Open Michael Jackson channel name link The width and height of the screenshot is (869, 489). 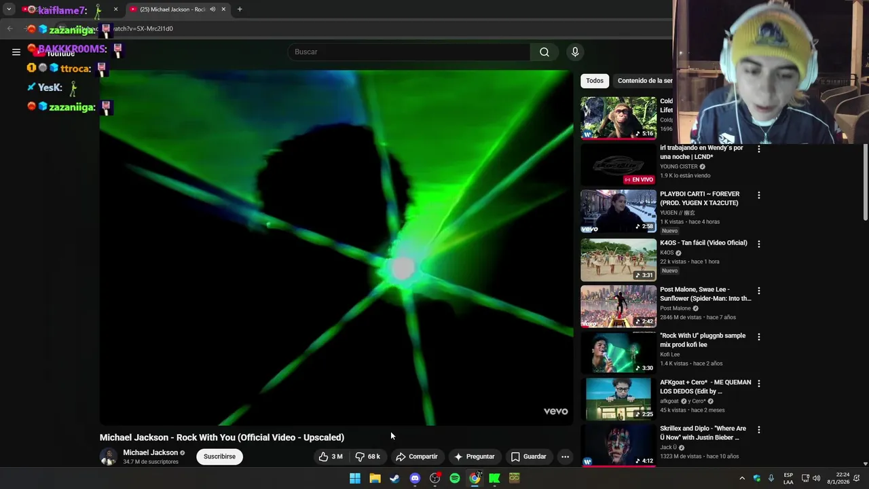[150, 452]
